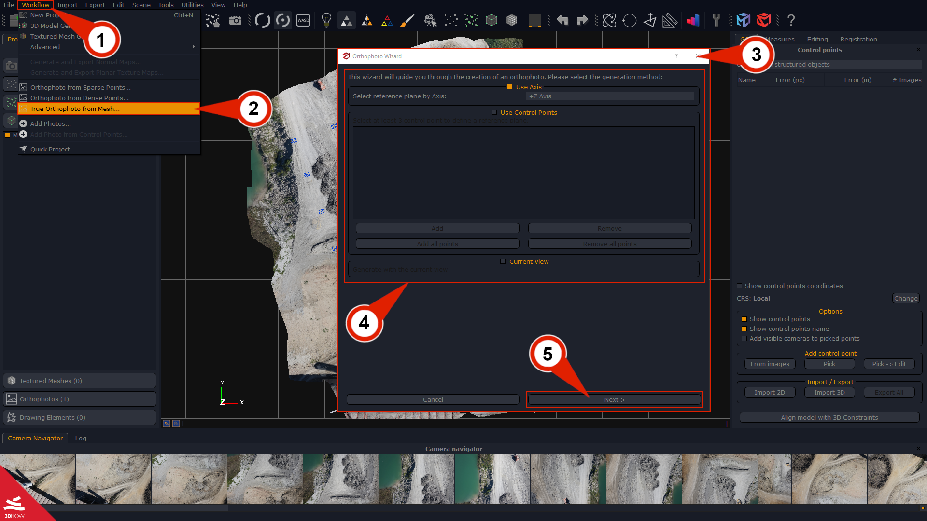Screen dimensions: 927x521
Task: Click the Import 3D button
Action: click(829, 393)
